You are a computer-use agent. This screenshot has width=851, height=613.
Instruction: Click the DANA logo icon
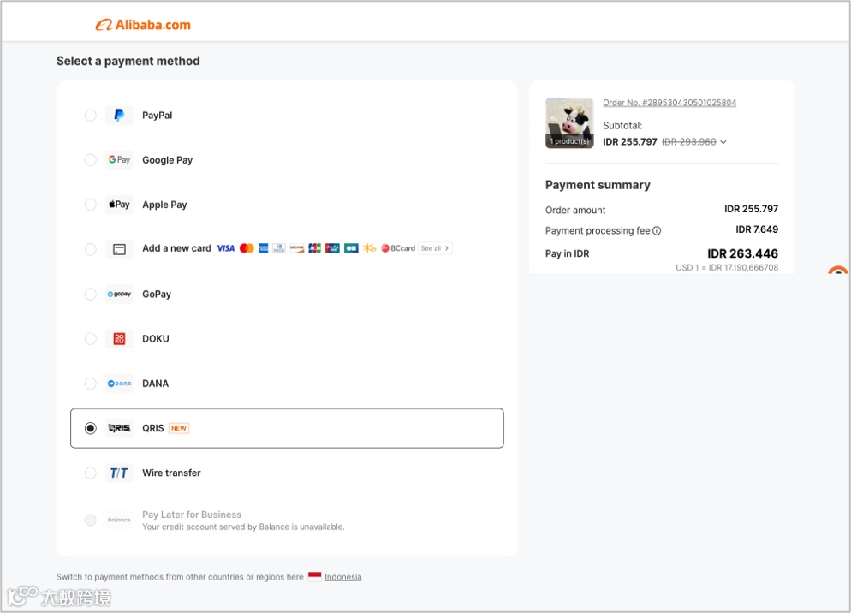(119, 384)
